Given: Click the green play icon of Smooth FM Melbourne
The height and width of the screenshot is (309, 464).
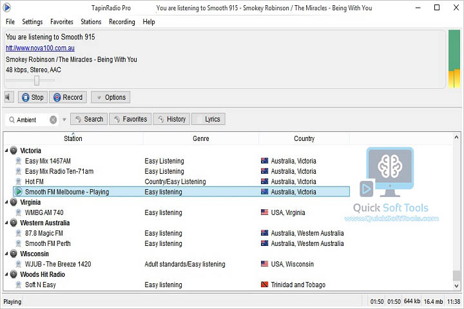Looking at the screenshot, I should pyautogui.click(x=18, y=192).
